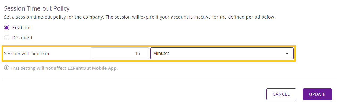Screen dimensions: 337x105
Task: Click the session time-out policy description sentence
Action: coord(140,17)
